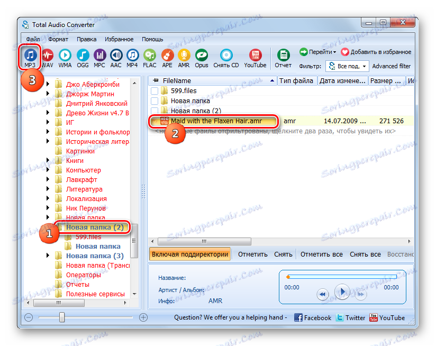Select the Полезные сервисы folder in tree
This screenshot has height=346, width=436.
(95, 294)
